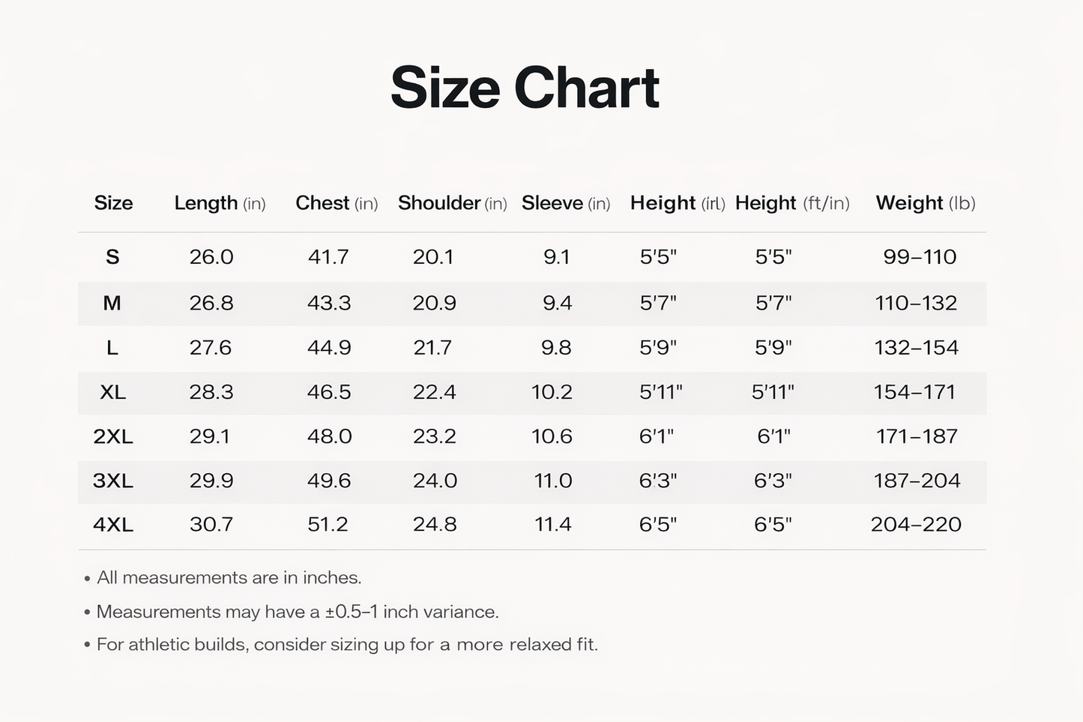Select the 49.6 chest measurement

pos(329,481)
